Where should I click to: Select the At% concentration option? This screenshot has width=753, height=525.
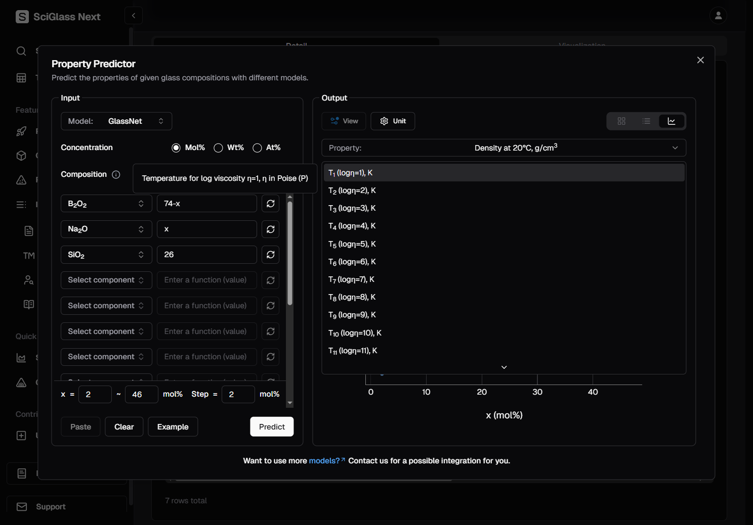(x=257, y=148)
